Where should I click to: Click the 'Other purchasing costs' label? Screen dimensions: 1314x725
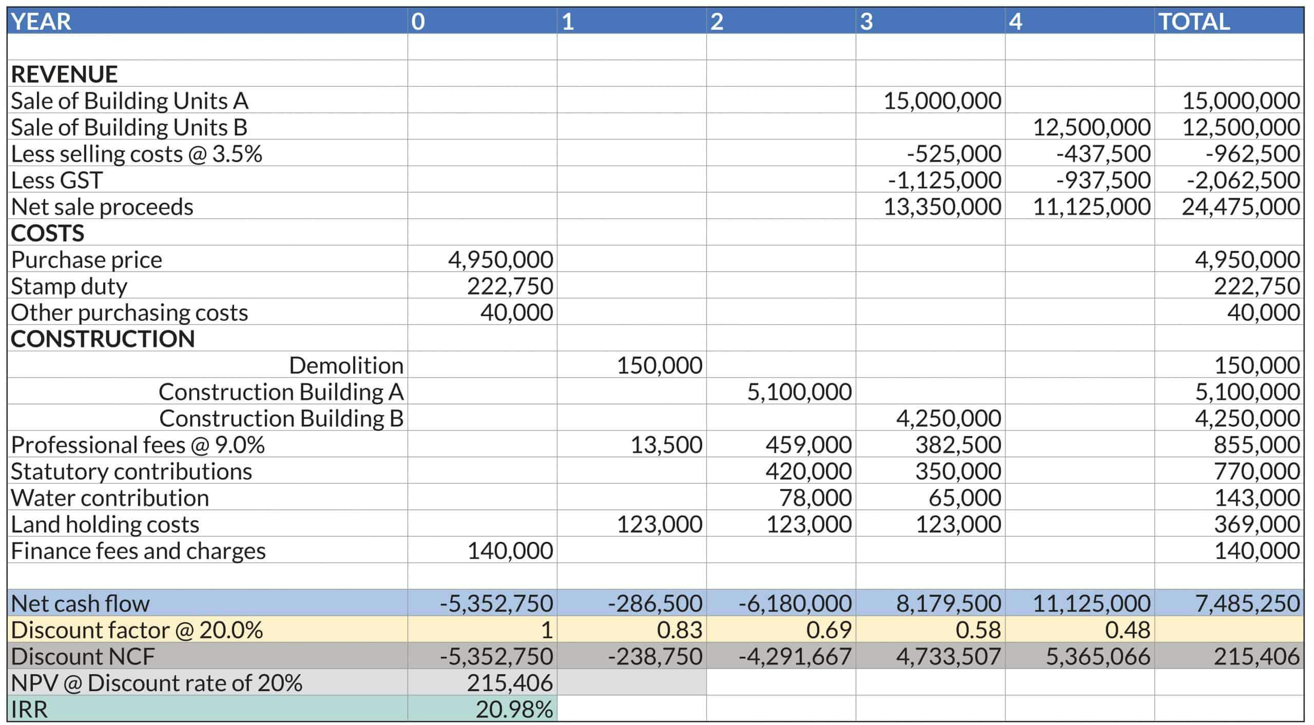click(x=129, y=312)
